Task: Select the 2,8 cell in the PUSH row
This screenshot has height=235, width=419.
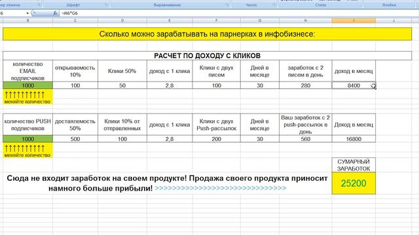Action: (170, 139)
